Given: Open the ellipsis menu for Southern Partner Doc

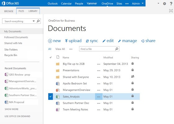Looking at the screenshot, I should coord(99,103).
